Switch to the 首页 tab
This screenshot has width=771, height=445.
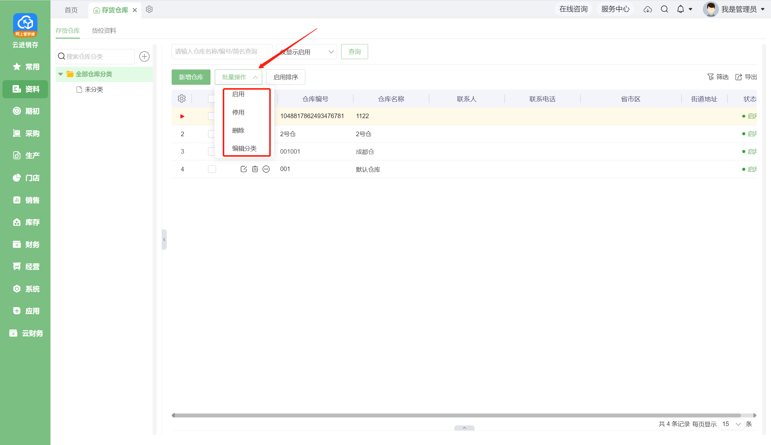click(x=71, y=10)
